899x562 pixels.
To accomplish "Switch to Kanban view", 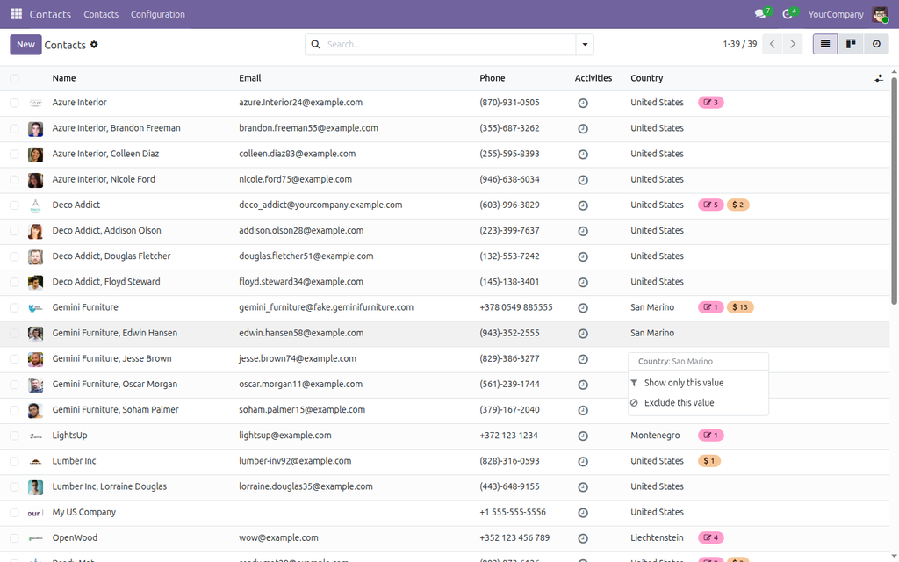I will pos(851,44).
